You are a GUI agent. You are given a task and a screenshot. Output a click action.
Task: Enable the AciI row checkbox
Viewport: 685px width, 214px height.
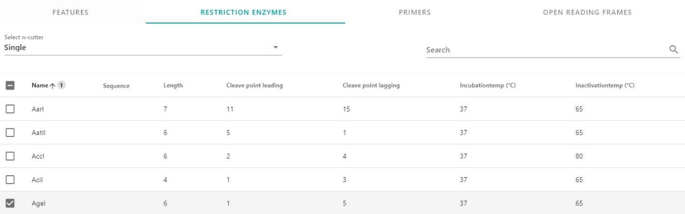10,180
